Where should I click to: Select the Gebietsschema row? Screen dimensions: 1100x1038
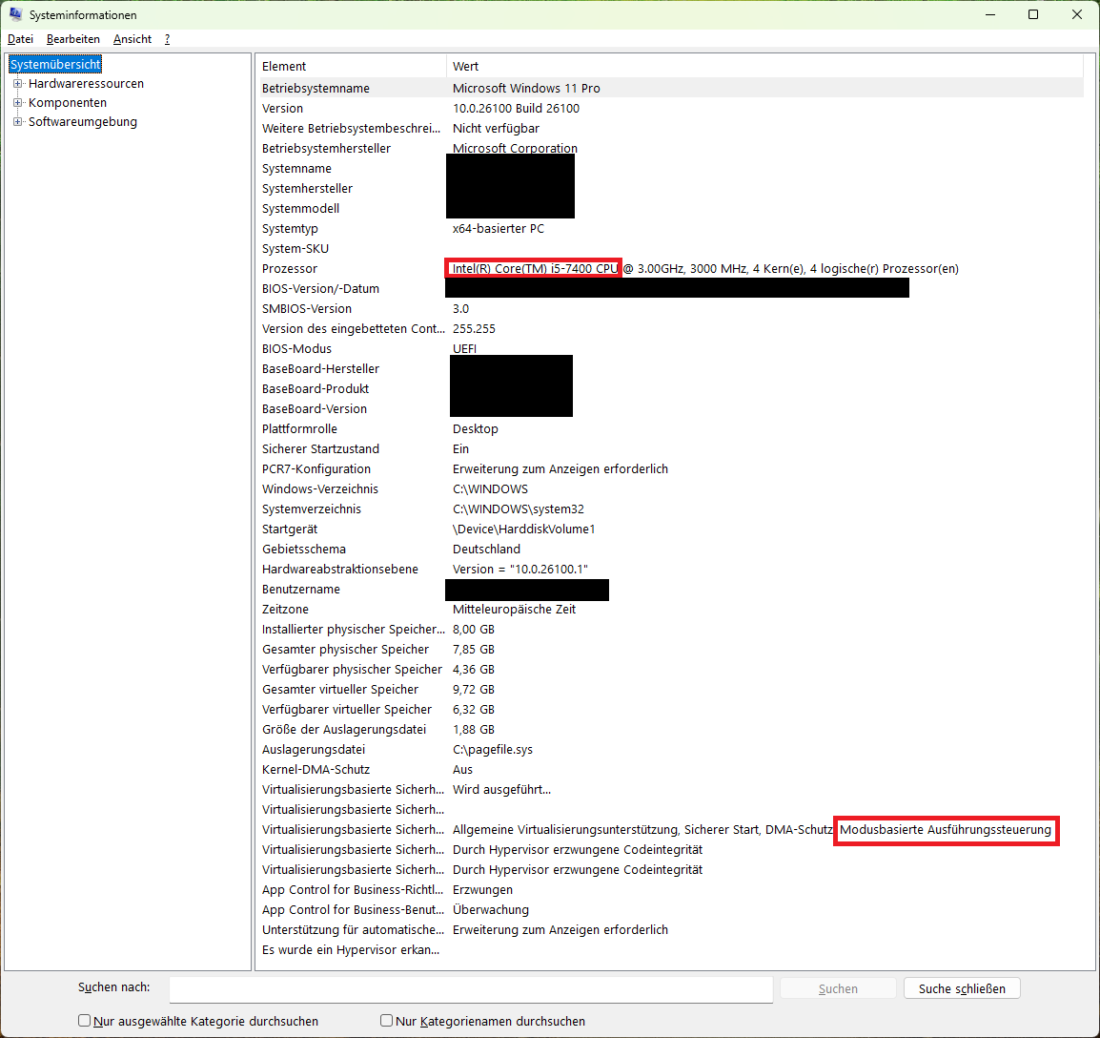(670, 549)
